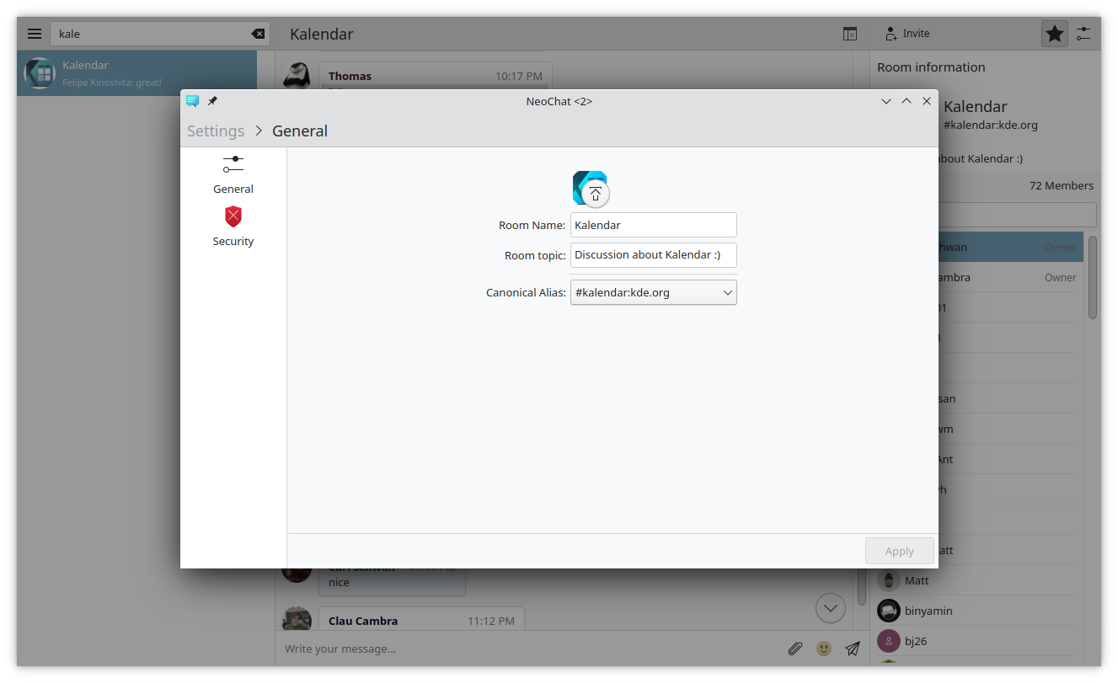
Task: Click the Invite button
Action: point(907,34)
